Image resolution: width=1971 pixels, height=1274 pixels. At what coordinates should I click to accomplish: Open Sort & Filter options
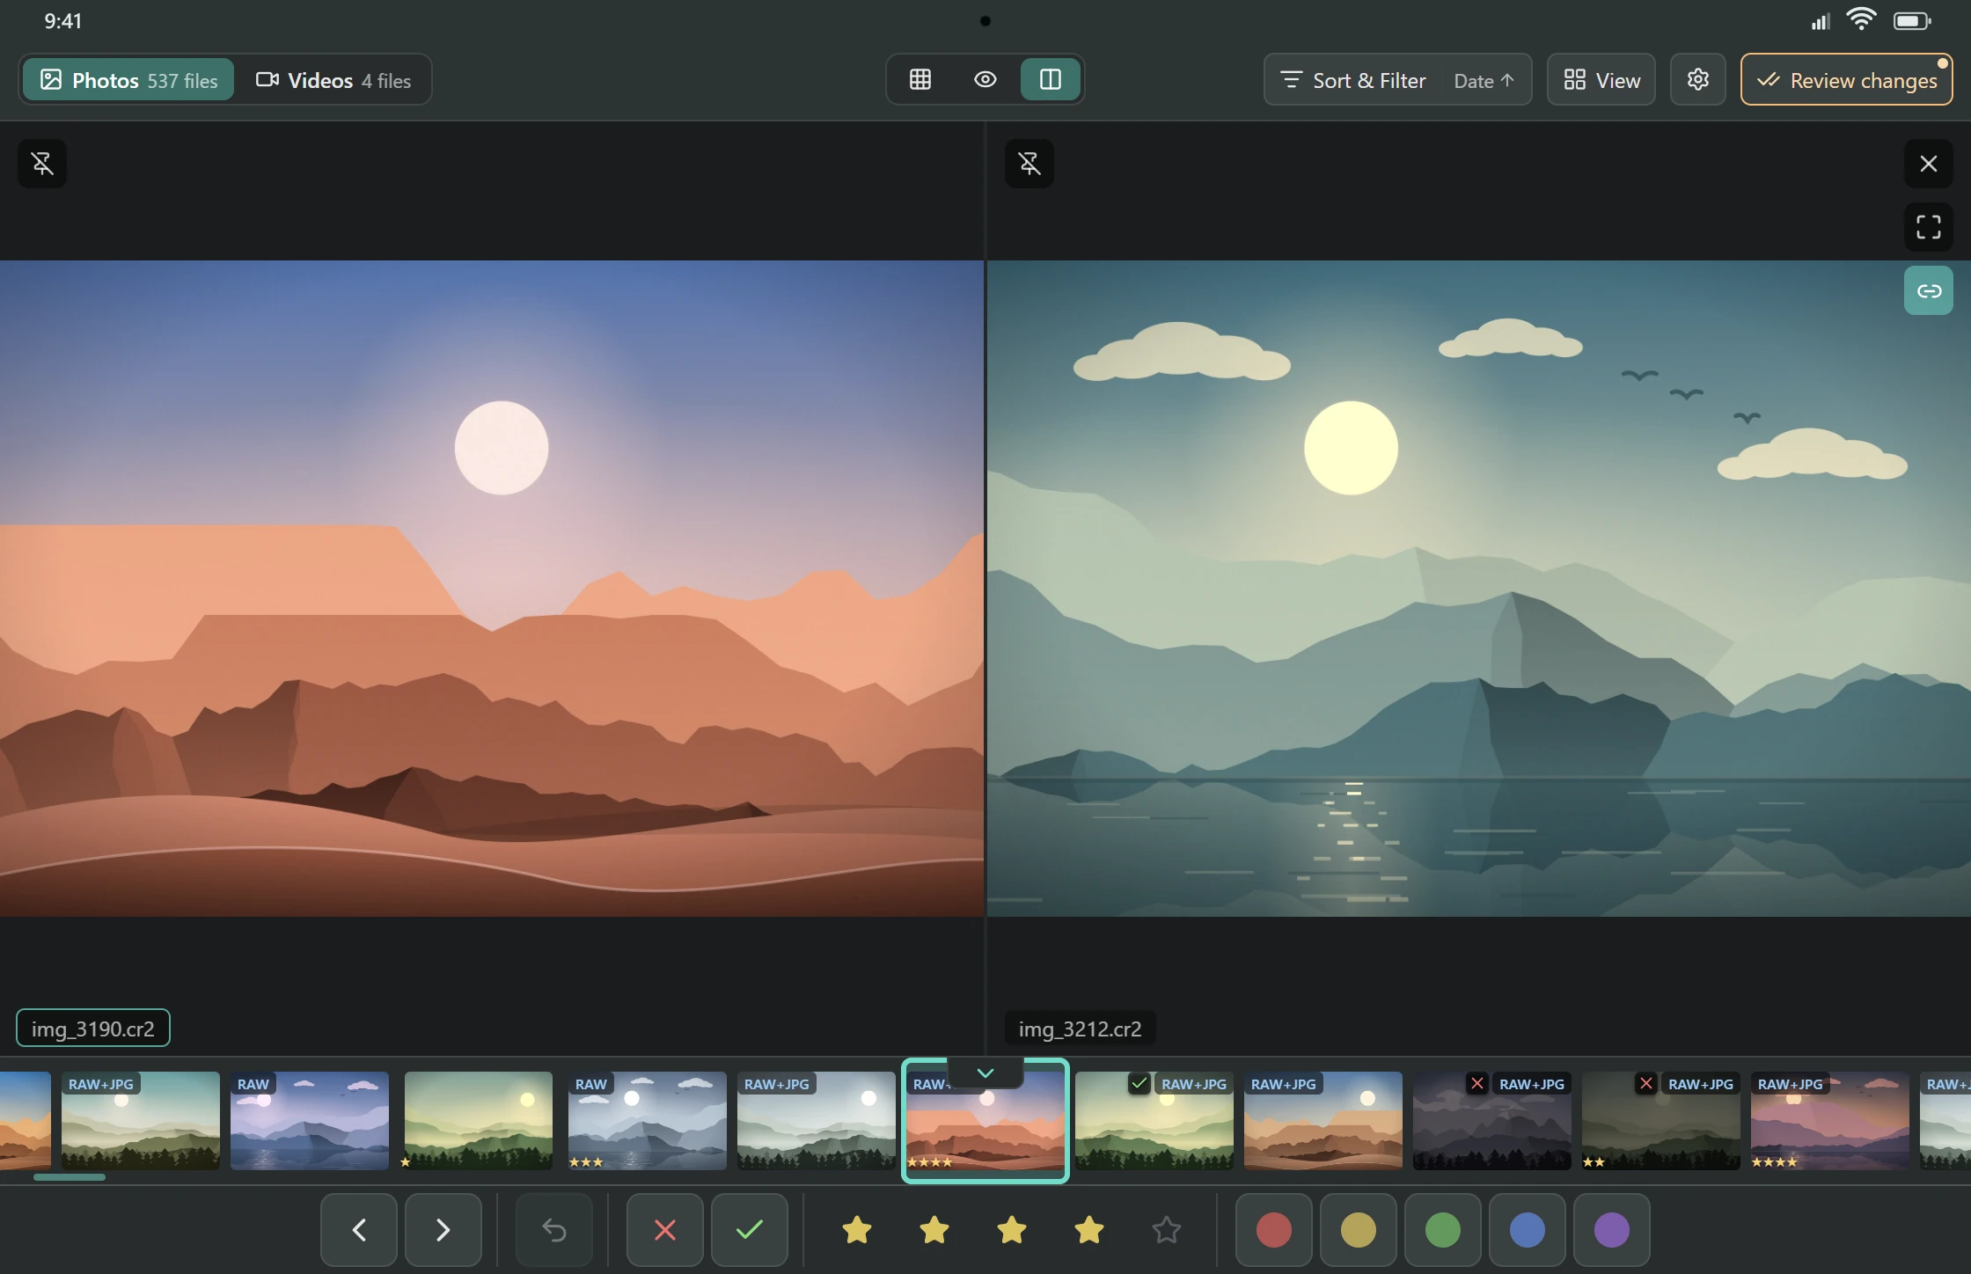coord(1353,80)
